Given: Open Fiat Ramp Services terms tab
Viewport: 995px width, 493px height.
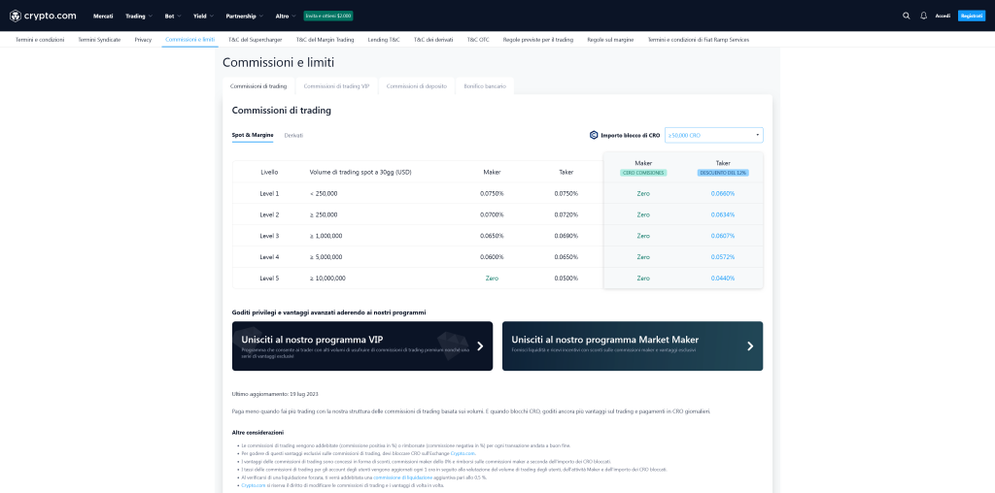Looking at the screenshot, I should (x=698, y=39).
